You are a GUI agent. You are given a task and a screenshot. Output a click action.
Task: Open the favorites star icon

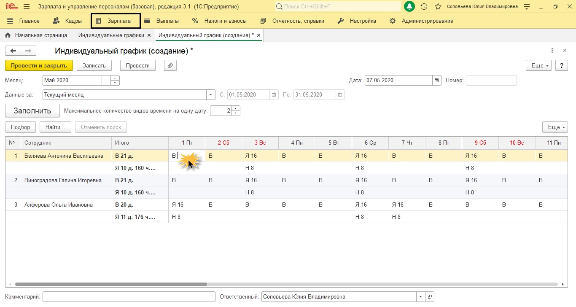point(438,7)
